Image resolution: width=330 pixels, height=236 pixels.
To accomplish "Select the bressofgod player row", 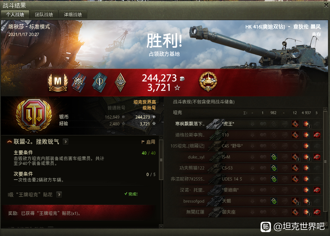I will pyautogui.click(x=247, y=201).
